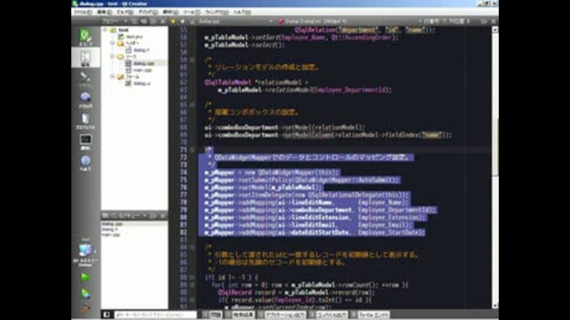
Task: Click the editor vertical scrollbar thumb
Action: coord(495,148)
